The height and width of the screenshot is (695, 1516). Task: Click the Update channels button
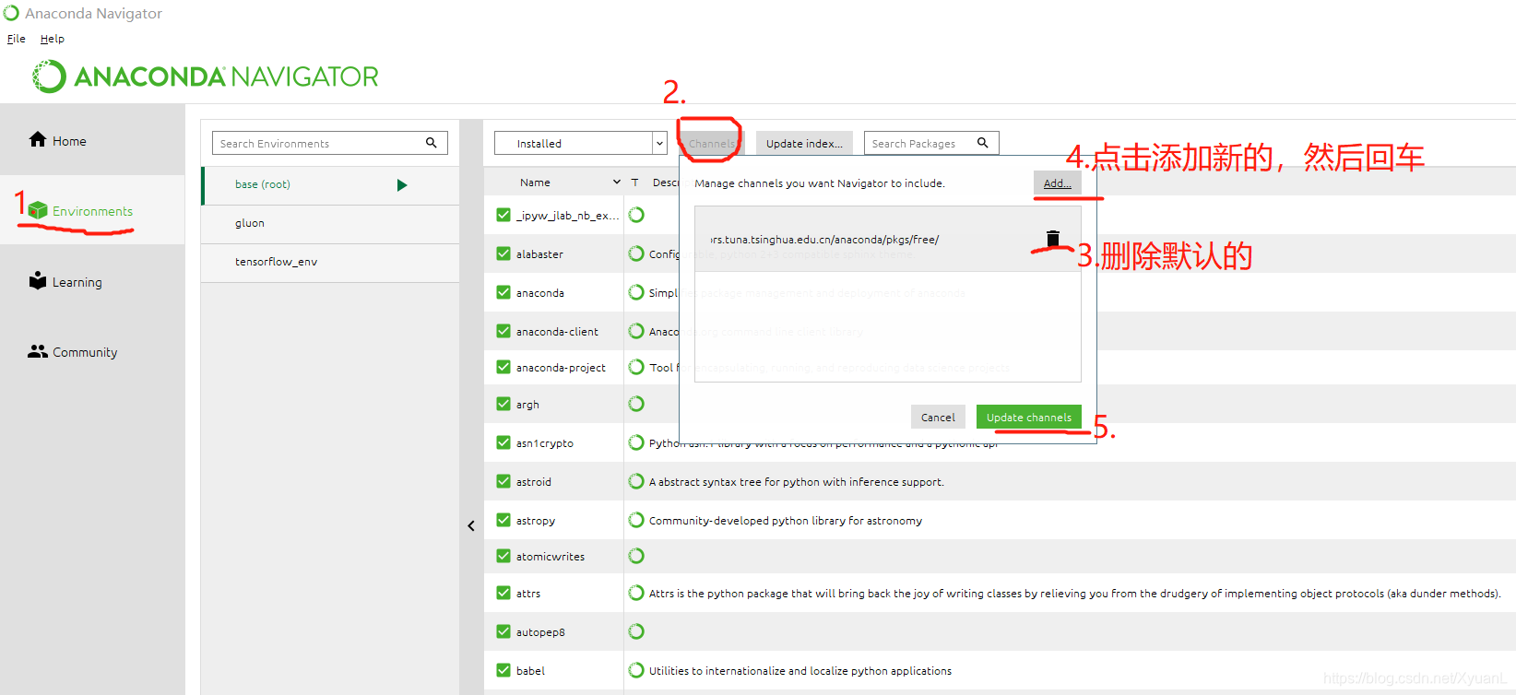click(x=1029, y=418)
